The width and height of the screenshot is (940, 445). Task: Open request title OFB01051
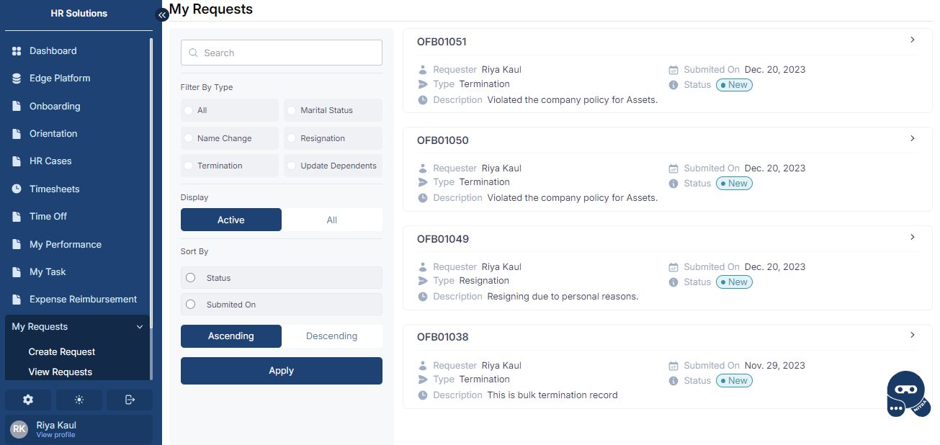pyautogui.click(x=442, y=42)
